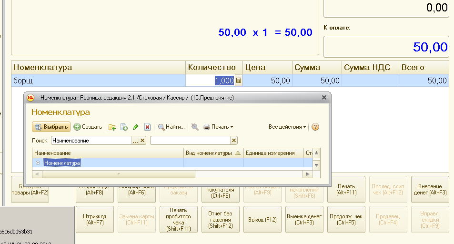Click the ellipsis button in Поиск field
Screen dimensions: 454x244
(x=135, y=141)
